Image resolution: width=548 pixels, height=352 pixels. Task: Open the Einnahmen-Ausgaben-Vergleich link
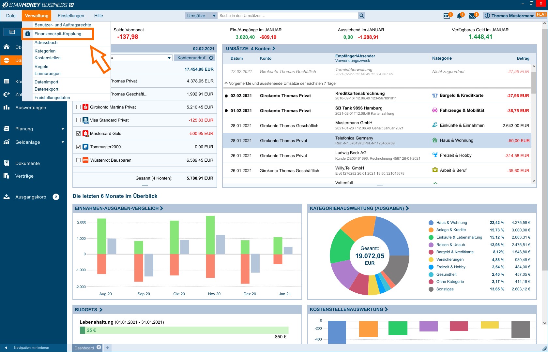tap(119, 208)
